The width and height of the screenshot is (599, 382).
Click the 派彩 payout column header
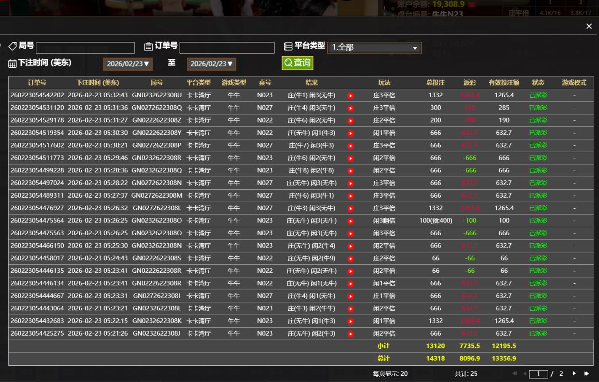tap(470, 83)
